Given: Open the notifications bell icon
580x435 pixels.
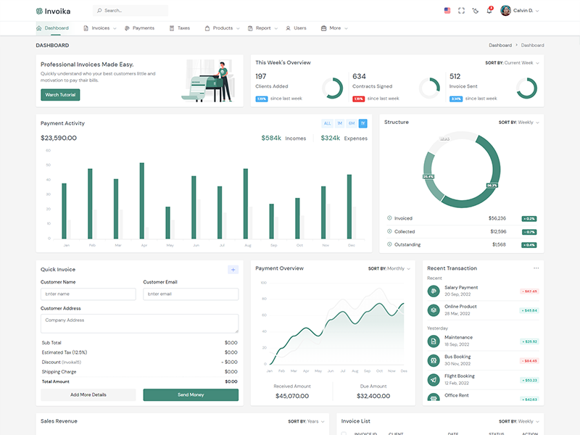Looking at the screenshot, I should tap(489, 11).
